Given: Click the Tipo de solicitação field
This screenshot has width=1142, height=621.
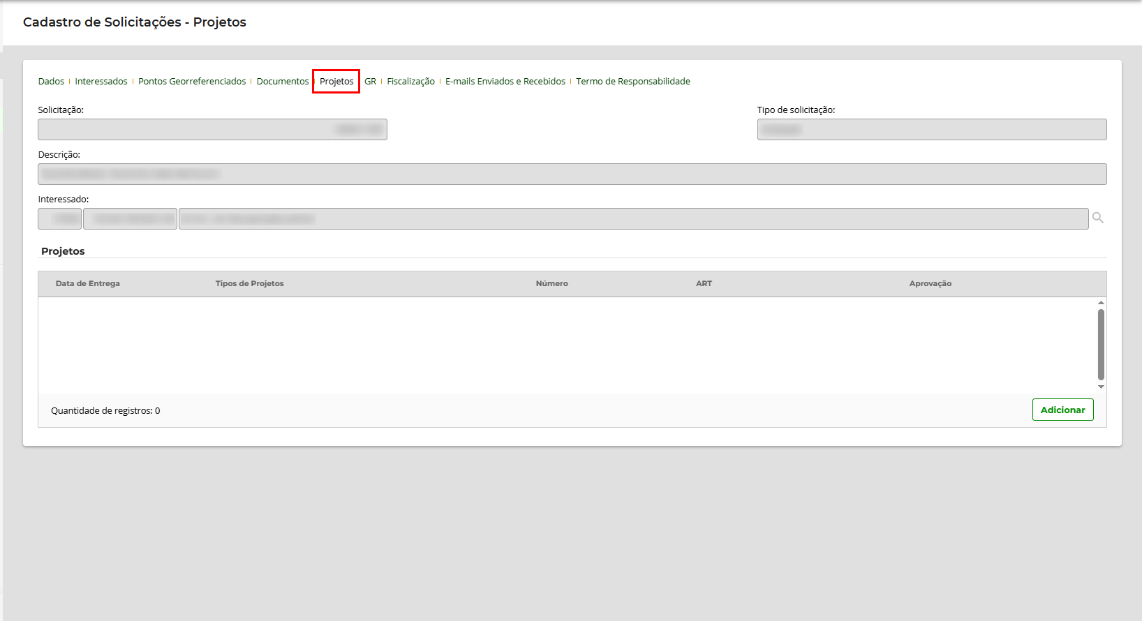Looking at the screenshot, I should (x=931, y=130).
